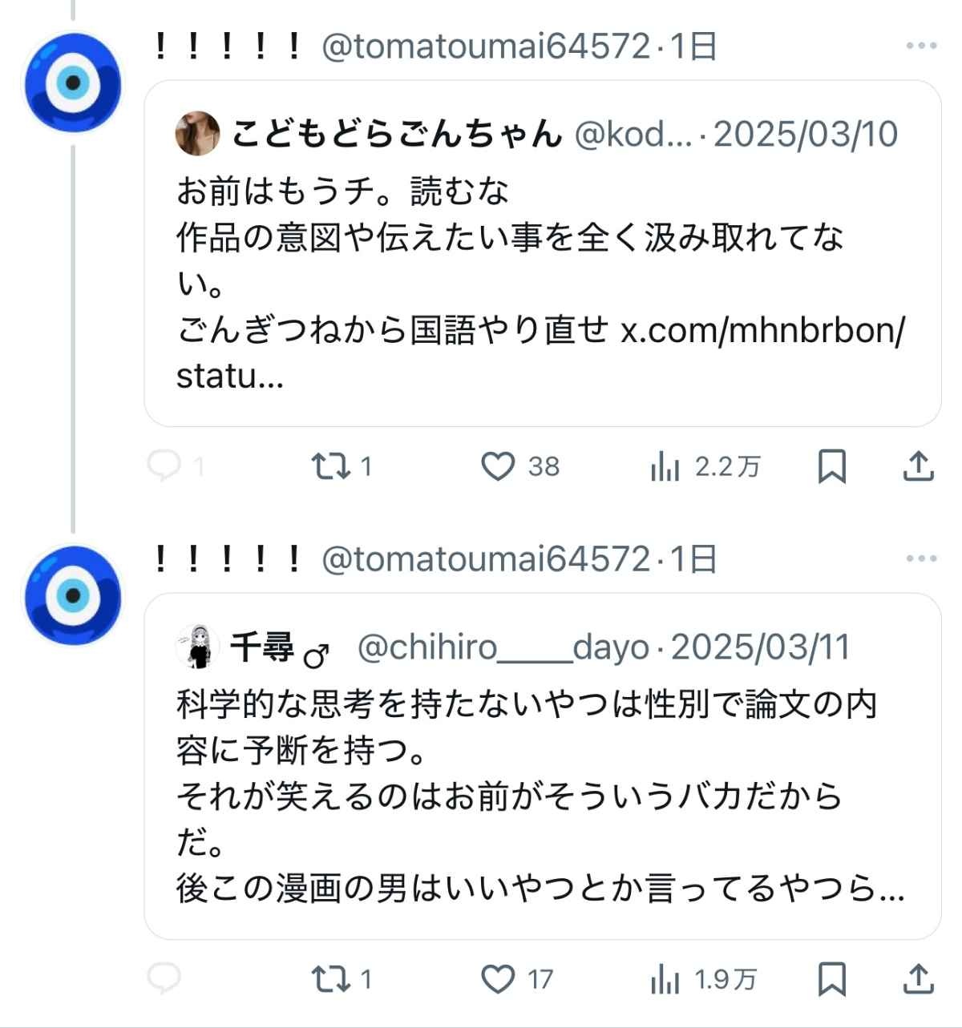Open @tomatoumai64572 profile from the first tweet
This screenshot has width=962, height=1028.
click(485, 46)
